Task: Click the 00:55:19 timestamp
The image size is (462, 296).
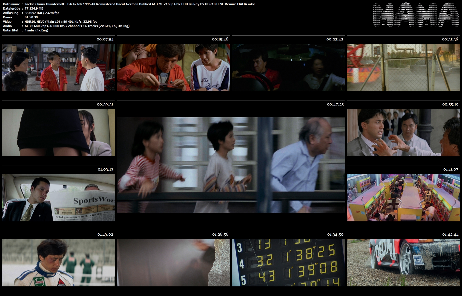Action: click(450, 104)
